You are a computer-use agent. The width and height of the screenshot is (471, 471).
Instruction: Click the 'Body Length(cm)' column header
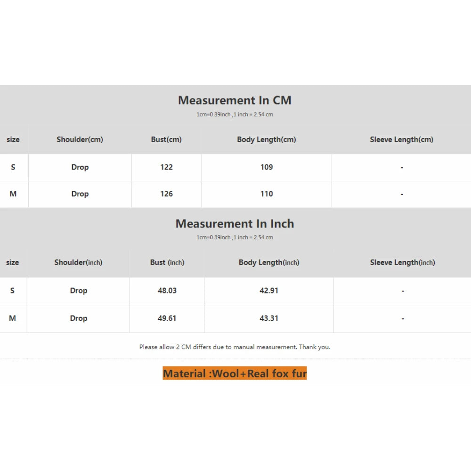click(x=267, y=139)
